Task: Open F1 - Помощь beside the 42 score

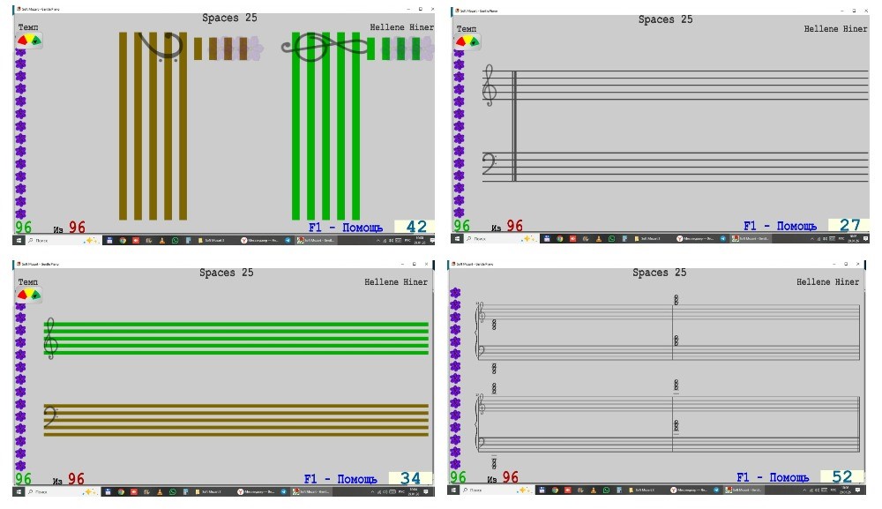Action: (x=346, y=228)
